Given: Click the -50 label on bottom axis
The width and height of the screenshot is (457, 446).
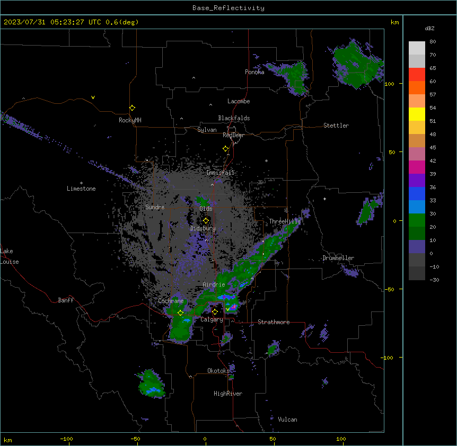Looking at the screenshot, I should [x=135, y=439].
